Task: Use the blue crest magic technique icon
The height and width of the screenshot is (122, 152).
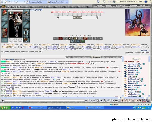Action: (73, 41)
